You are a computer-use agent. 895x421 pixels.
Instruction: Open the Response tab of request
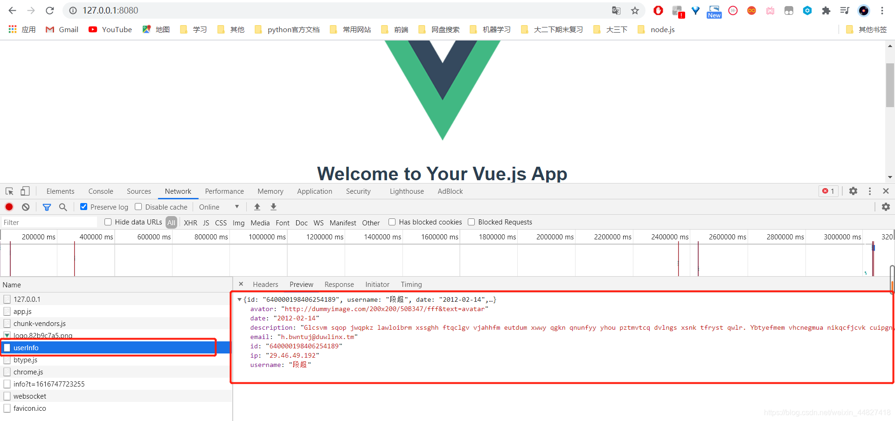pyautogui.click(x=339, y=284)
